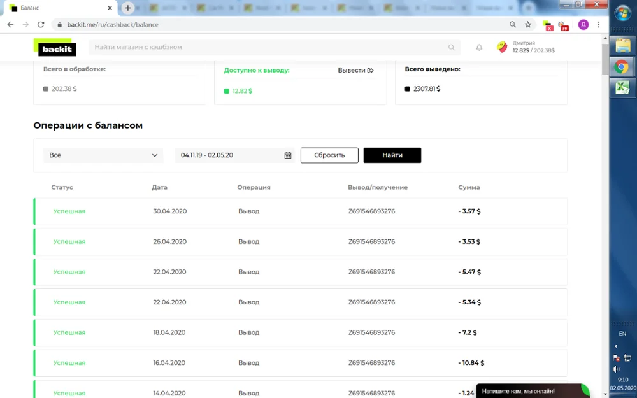This screenshot has width=637, height=398.
Task: Open notifications bell icon
Action: coord(479,48)
